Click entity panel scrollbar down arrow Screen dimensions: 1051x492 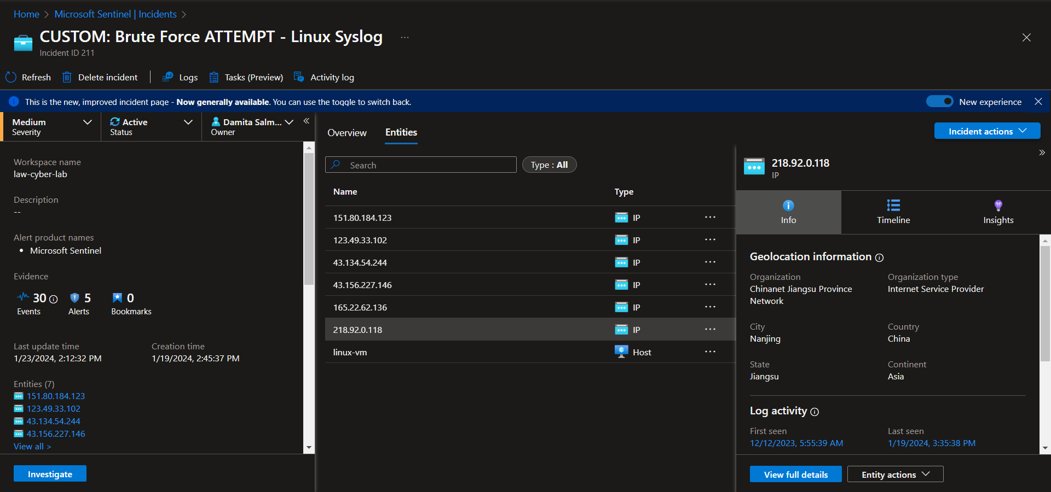(x=1045, y=448)
